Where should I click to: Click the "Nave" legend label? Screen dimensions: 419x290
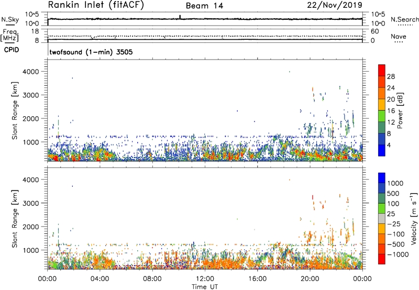point(399,37)
